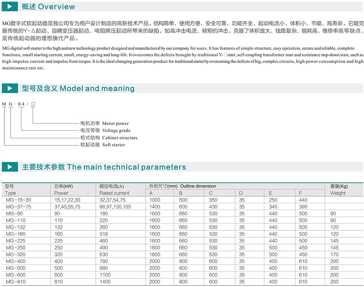Click the 型号及含义 Model and meaning heading
This screenshot has width=364, height=287.
78,88
